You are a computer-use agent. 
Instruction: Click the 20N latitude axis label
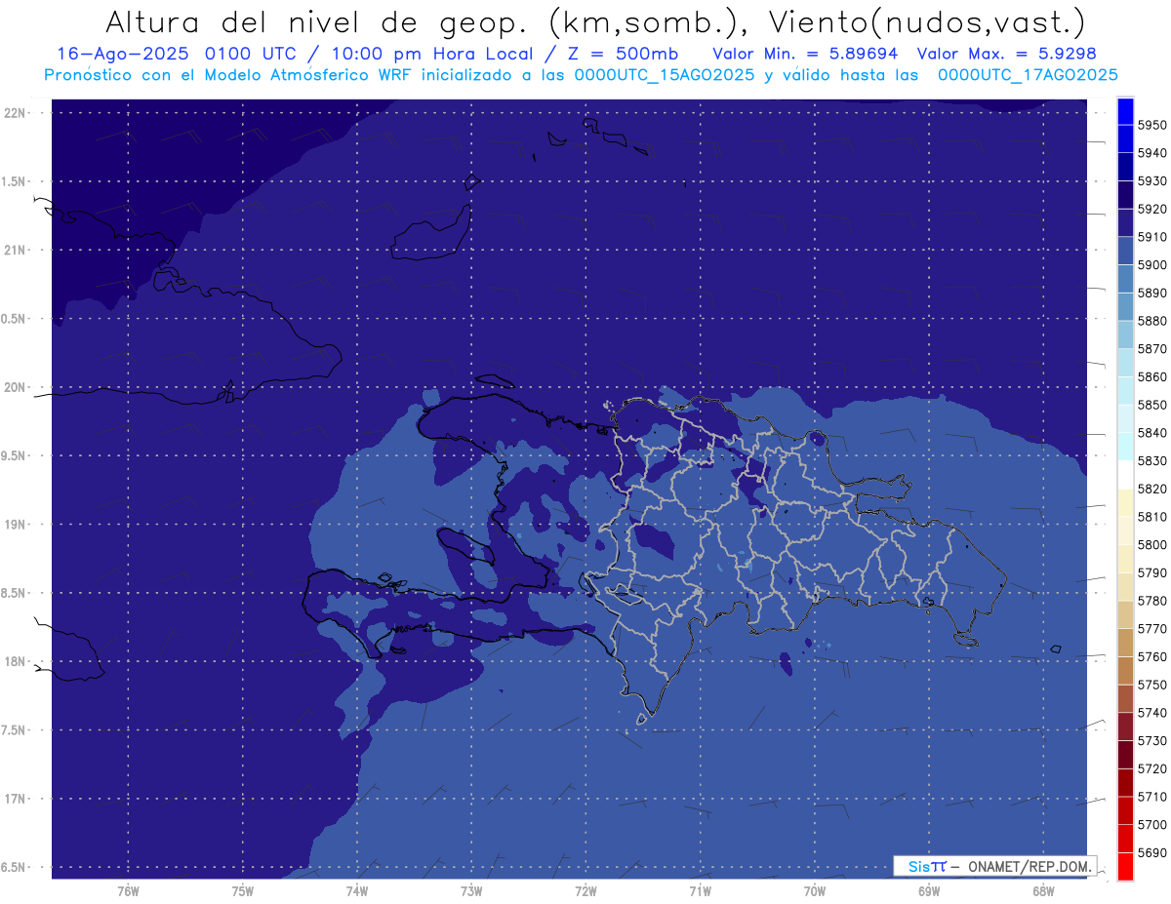pyautogui.click(x=15, y=387)
